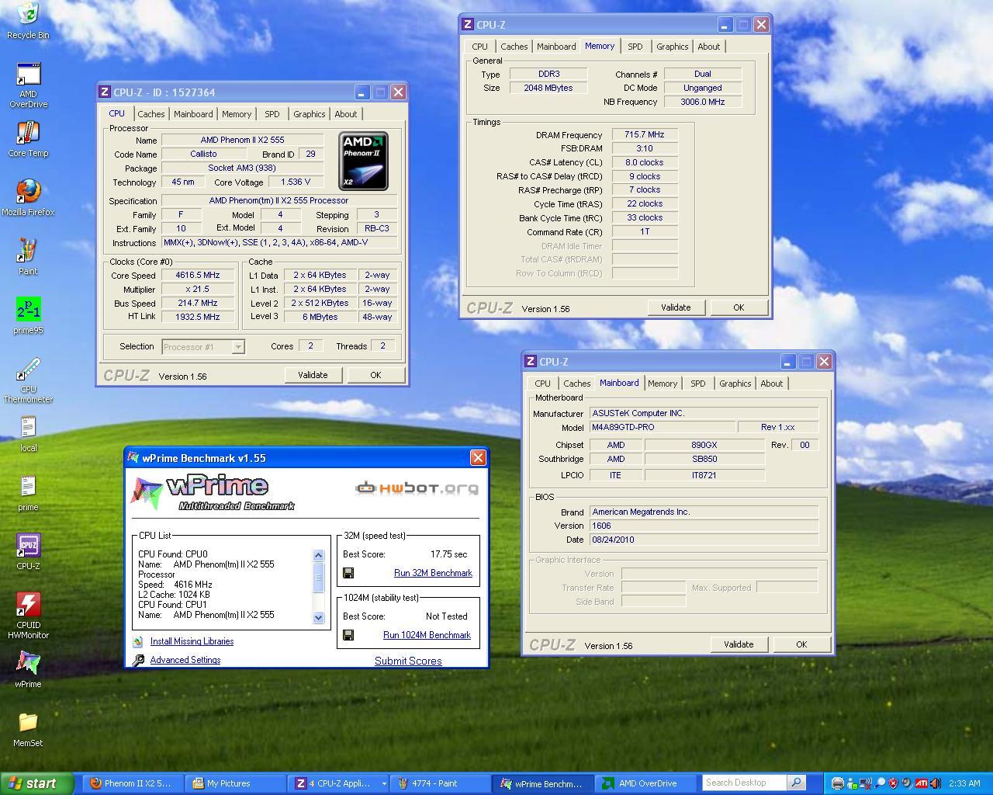Open Mainboard tab in CPU-Z ID window
Image resolution: width=993 pixels, height=795 pixels.
pyautogui.click(x=193, y=114)
